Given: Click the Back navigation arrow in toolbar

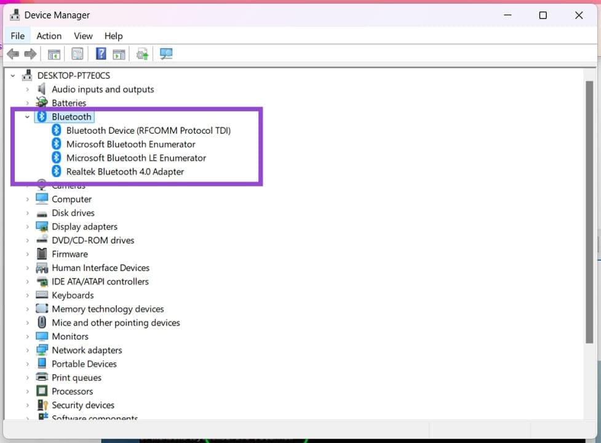Looking at the screenshot, I should pyautogui.click(x=13, y=54).
